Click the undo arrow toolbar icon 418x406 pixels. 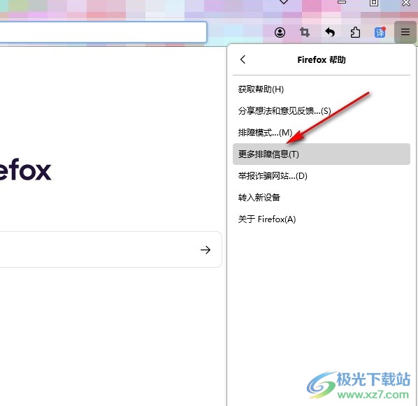click(330, 33)
